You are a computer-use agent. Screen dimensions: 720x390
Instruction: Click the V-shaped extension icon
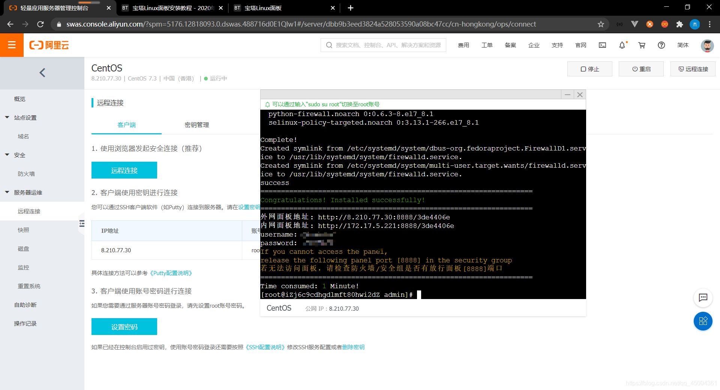tap(634, 24)
